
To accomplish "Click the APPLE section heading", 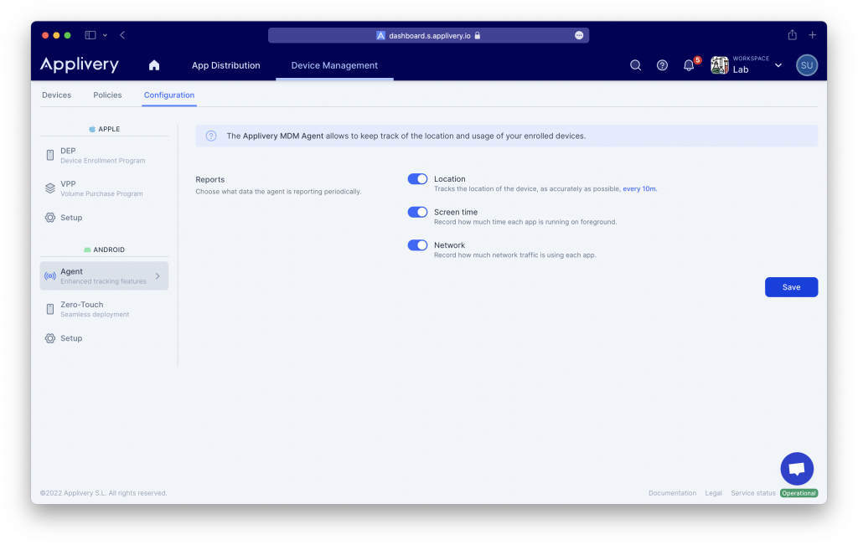I will tap(104, 129).
